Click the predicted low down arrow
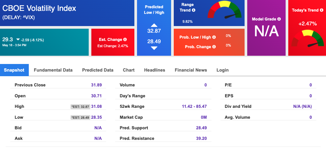The image size is (326, 157). [154, 48]
